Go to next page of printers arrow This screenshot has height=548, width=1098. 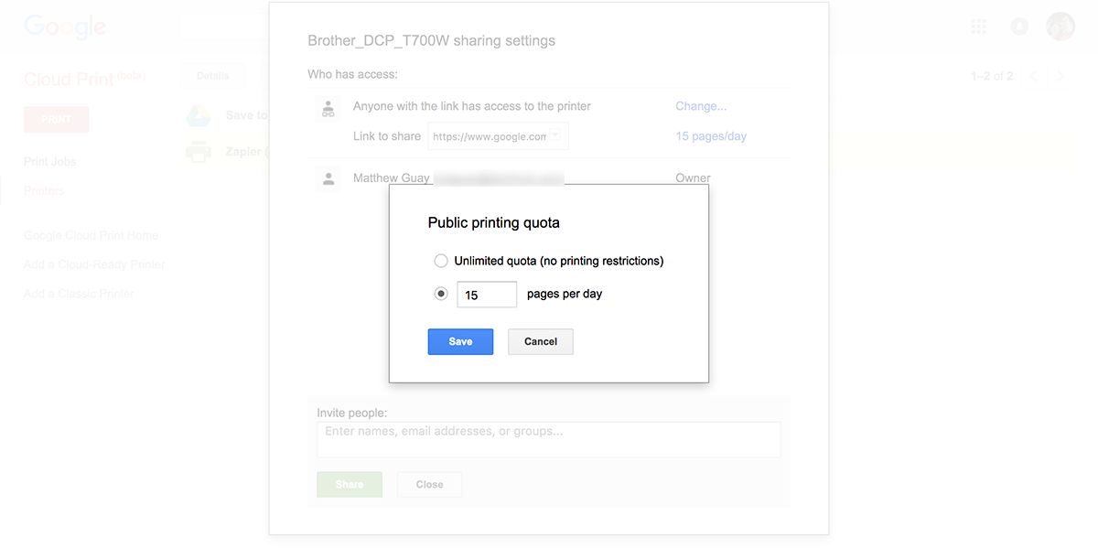coord(1060,76)
